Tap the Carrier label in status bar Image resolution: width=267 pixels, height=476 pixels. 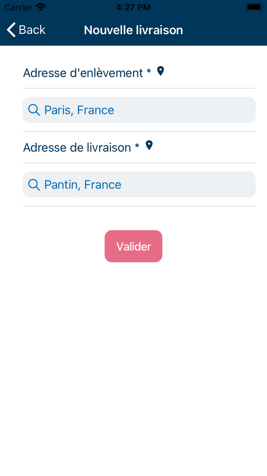18,7
